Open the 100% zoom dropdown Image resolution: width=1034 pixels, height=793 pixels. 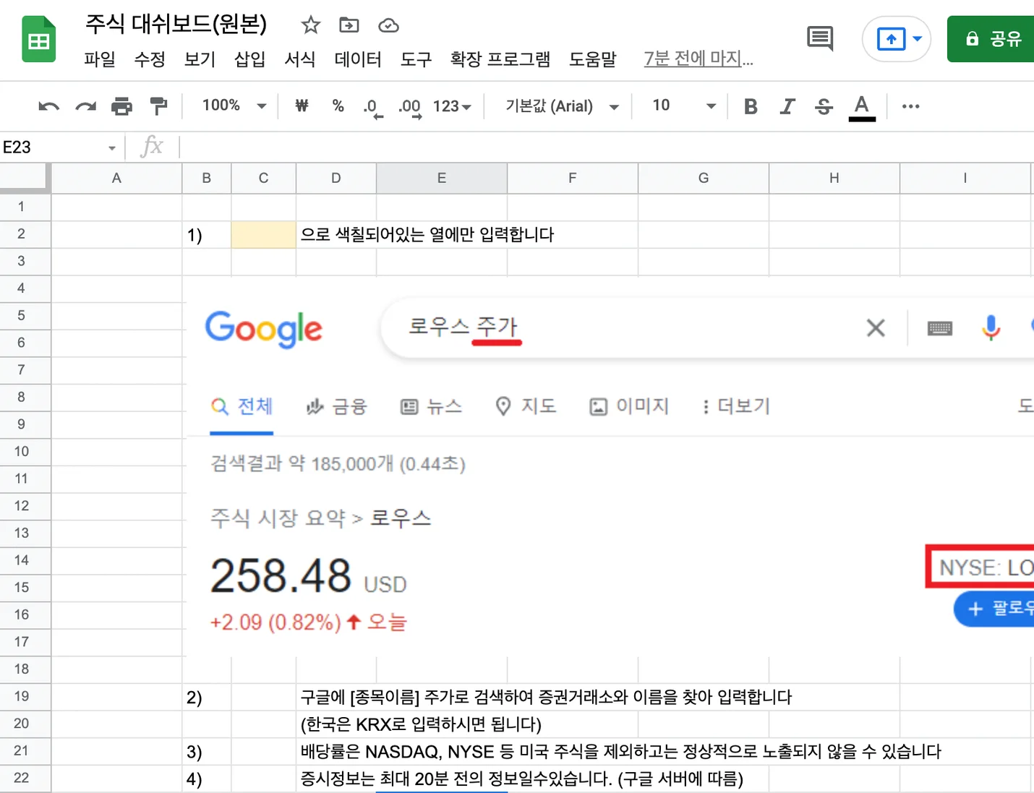tap(234, 106)
